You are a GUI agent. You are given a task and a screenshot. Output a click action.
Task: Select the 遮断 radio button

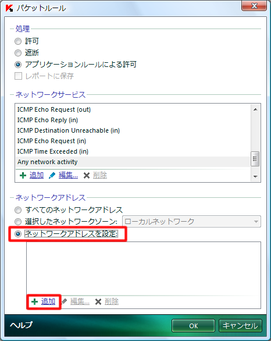tap(18, 53)
